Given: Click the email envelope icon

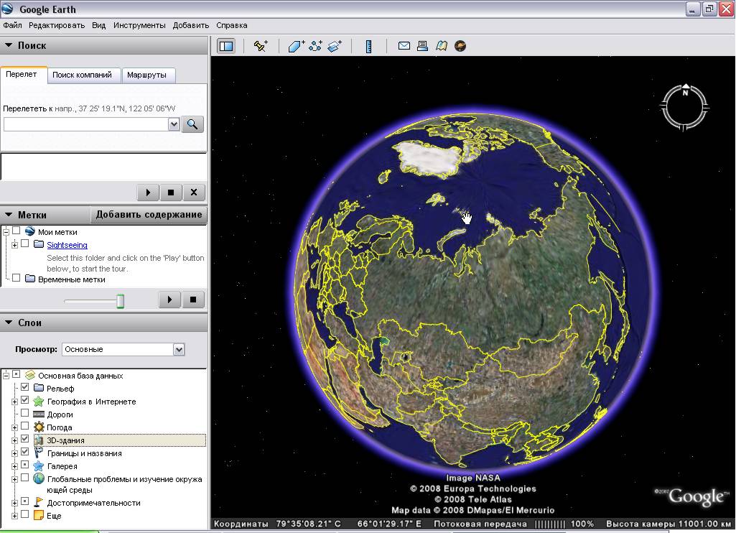Looking at the screenshot, I should coord(404,45).
